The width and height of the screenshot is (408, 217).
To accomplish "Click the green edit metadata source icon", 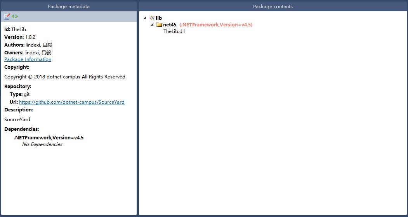I will pyautogui.click(x=15, y=16).
